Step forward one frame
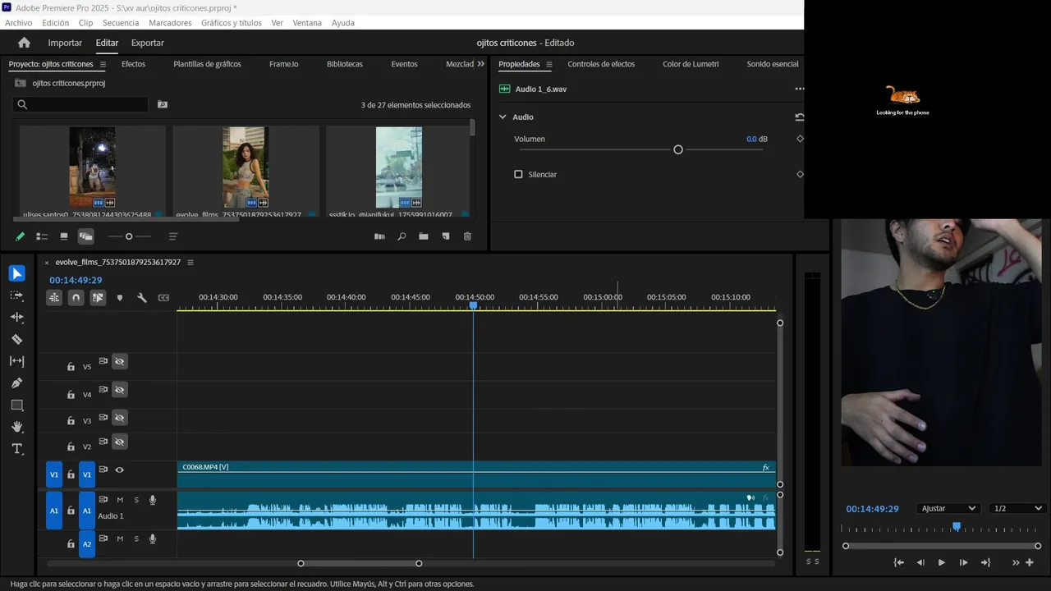 tap(964, 562)
